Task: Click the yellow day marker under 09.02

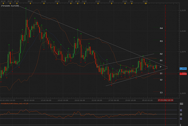Action: pyautogui.click(x=30, y=4)
